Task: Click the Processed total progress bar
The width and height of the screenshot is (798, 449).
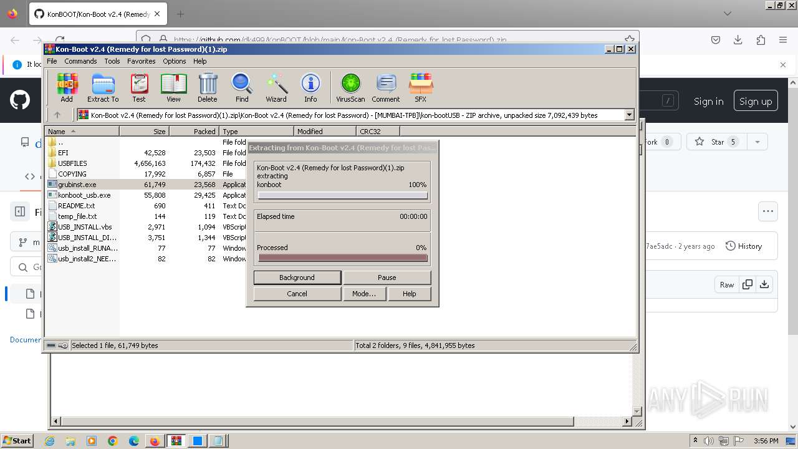Action: click(342, 258)
